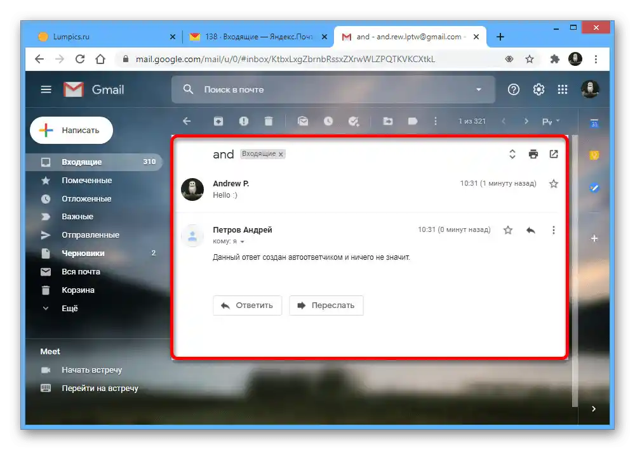Open a new browser tab
635x450 pixels.
tap(500, 37)
